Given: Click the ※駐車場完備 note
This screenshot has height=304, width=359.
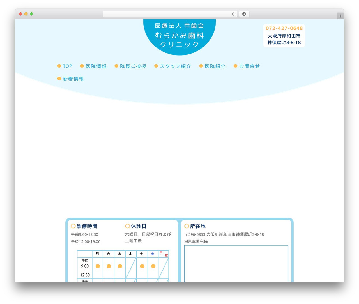Looking at the screenshot, I should coord(196,241).
